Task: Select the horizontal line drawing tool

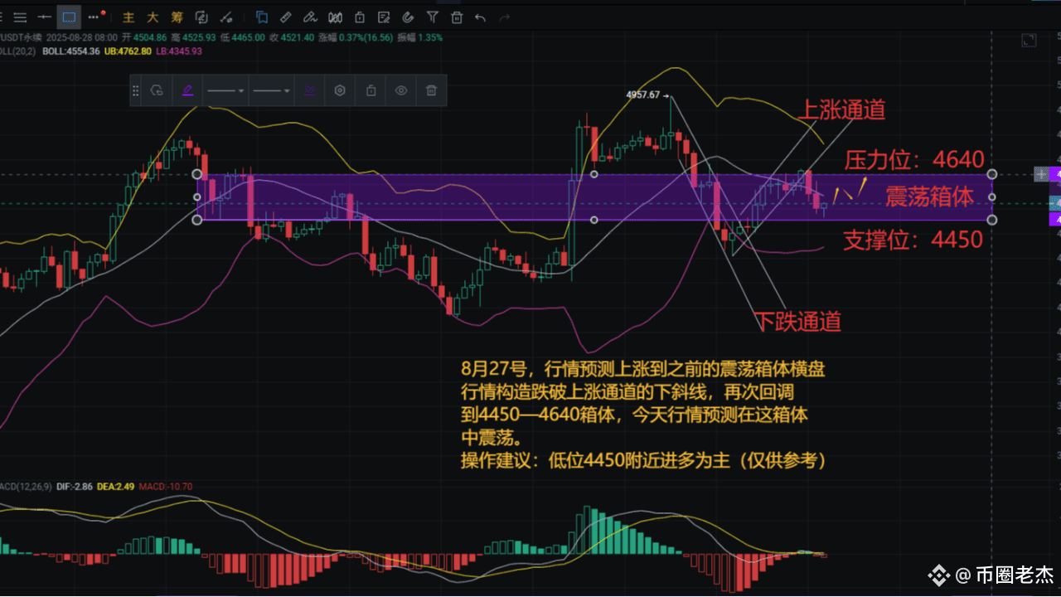Action: coord(45,17)
